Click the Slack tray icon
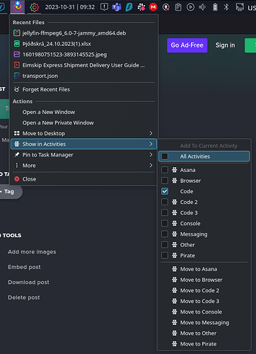 (141, 7)
